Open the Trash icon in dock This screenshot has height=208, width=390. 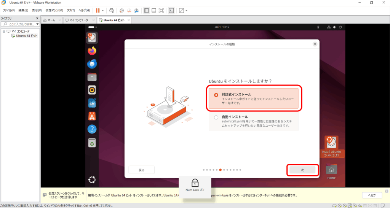click(x=92, y=143)
